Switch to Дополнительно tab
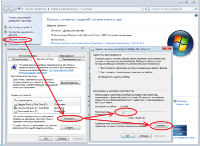This screenshot has height=146, width=200. (20, 59)
